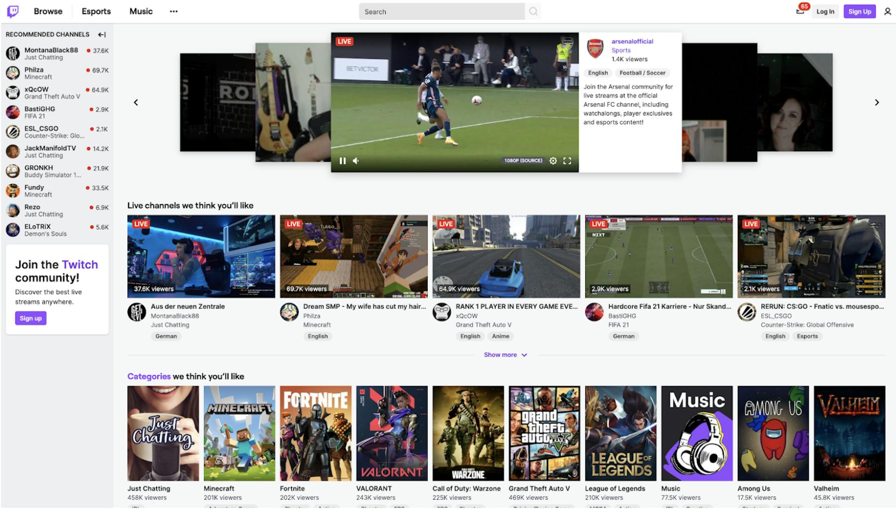The height and width of the screenshot is (509, 896).
Task: Open the Fortnite category cover
Action: point(316,433)
